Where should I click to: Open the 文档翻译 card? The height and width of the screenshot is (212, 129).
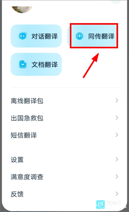click(x=36, y=64)
